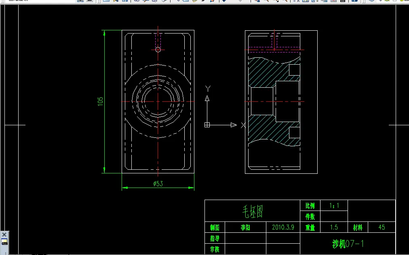This screenshot has height=255, width=409.
Task: Select the ø53 width dimension text
Action: click(x=158, y=184)
